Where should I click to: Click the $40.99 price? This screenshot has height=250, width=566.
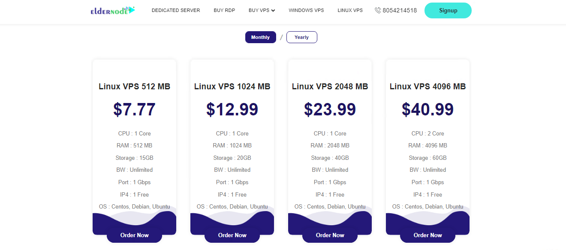tap(428, 109)
